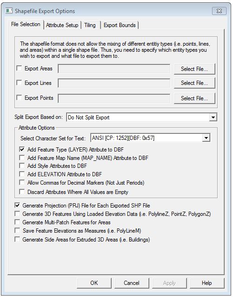Close the Shapefile Export Options dialog
Screen dimensions: 233x297
[219, 11]
